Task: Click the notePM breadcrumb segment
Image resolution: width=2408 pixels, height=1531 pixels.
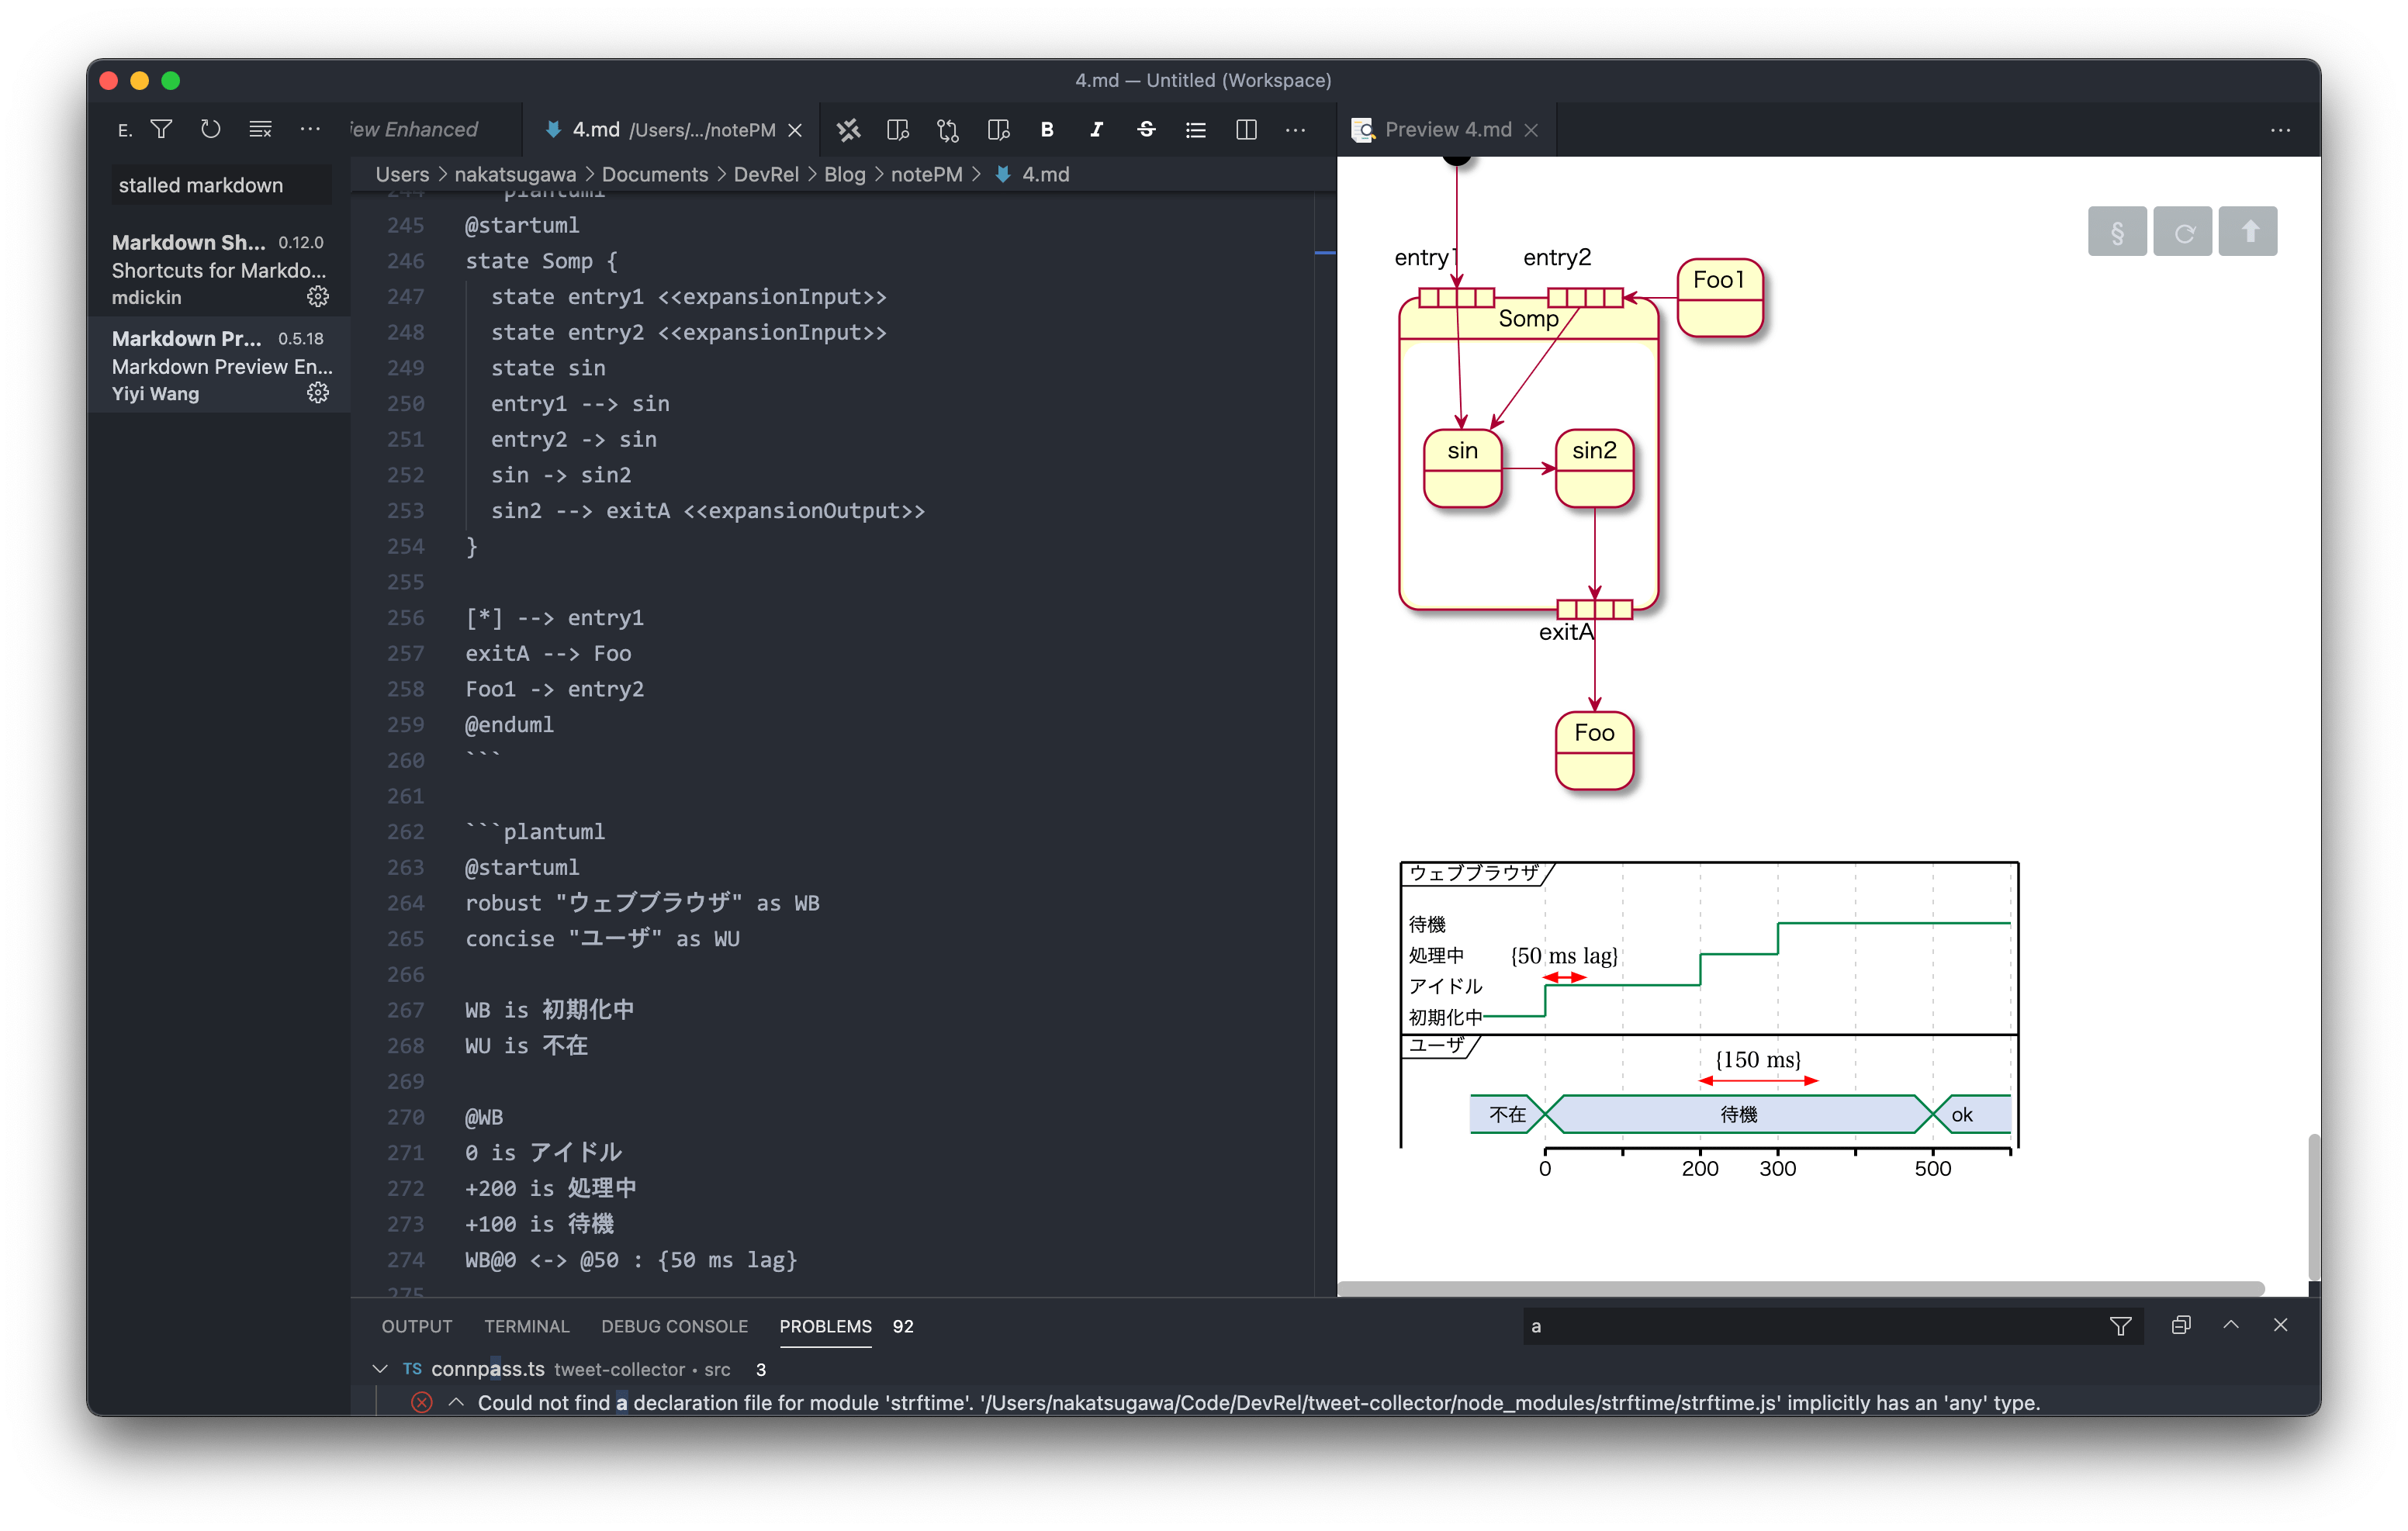Action: [926, 174]
